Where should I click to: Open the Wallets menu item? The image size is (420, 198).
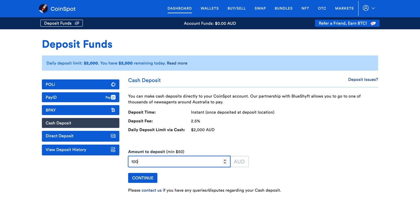(x=210, y=8)
